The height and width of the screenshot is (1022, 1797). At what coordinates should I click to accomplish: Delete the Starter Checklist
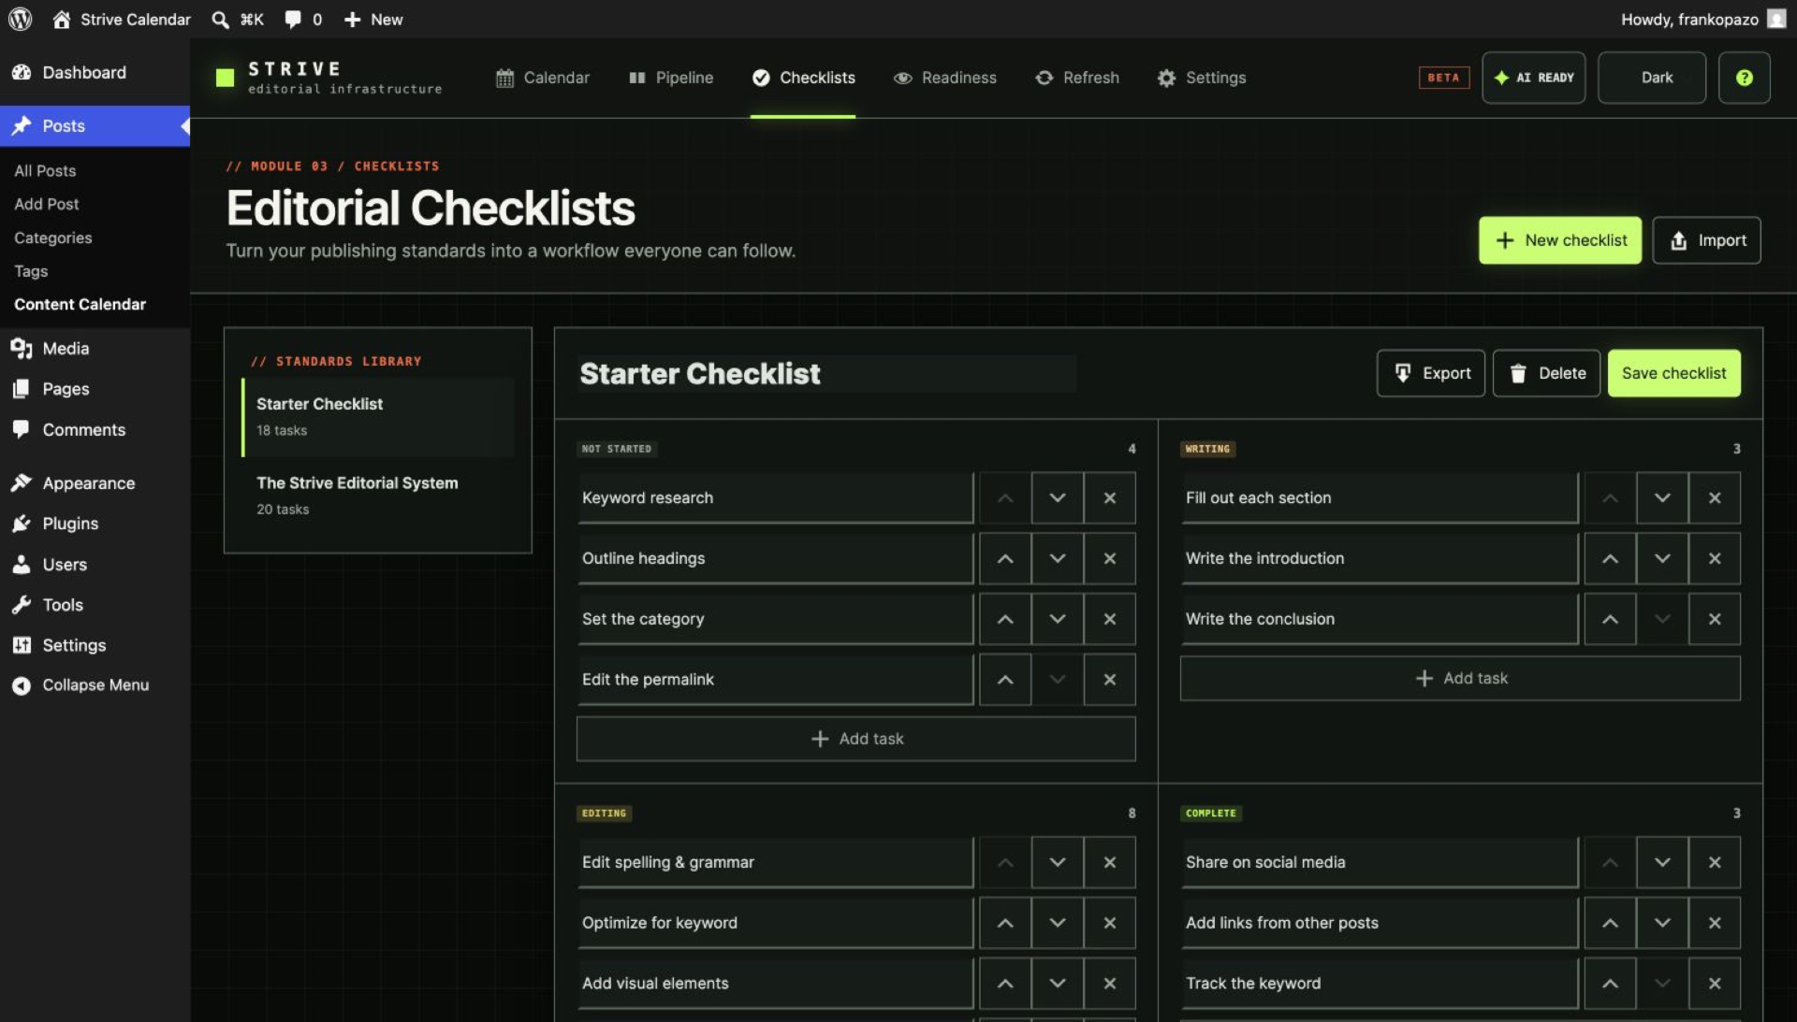pyautogui.click(x=1546, y=373)
